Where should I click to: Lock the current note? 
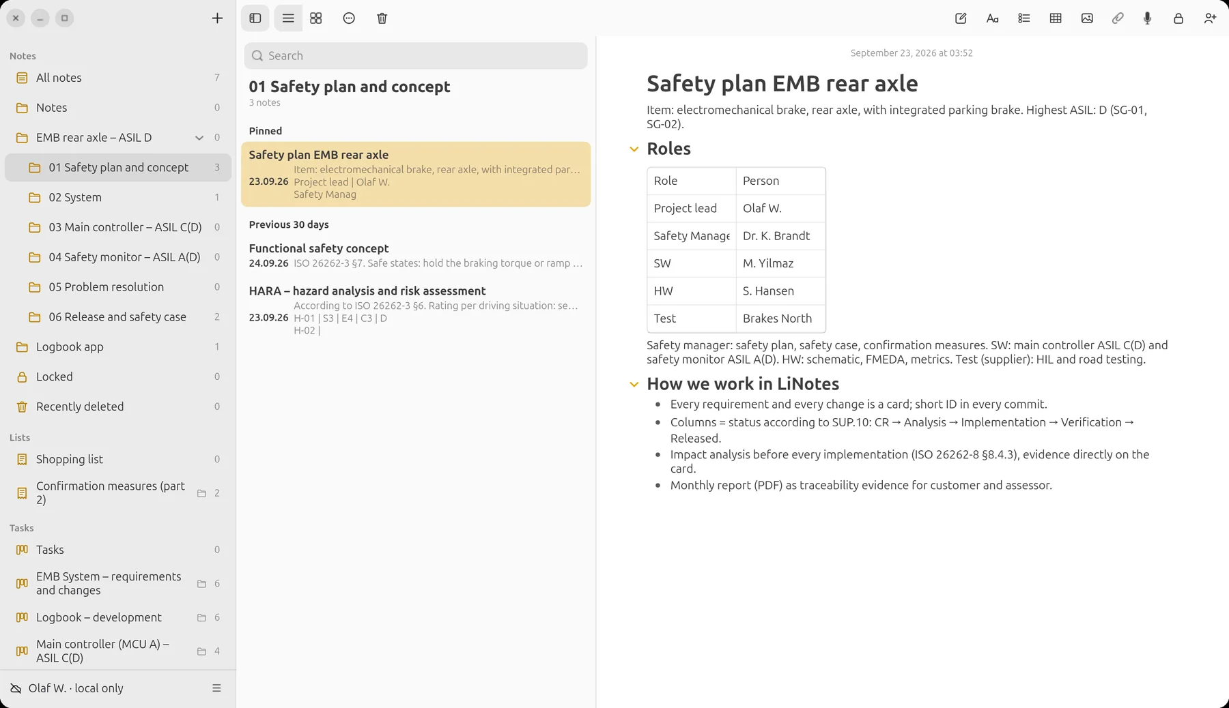pos(1178,18)
